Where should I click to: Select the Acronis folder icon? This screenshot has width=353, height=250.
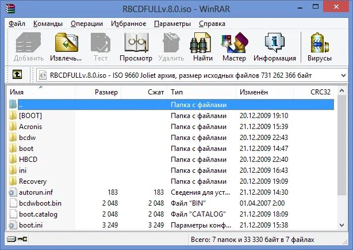[x=13, y=126]
